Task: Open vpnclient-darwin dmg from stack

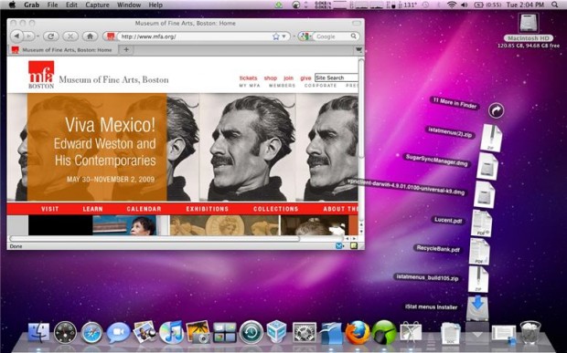Action: tap(484, 194)
